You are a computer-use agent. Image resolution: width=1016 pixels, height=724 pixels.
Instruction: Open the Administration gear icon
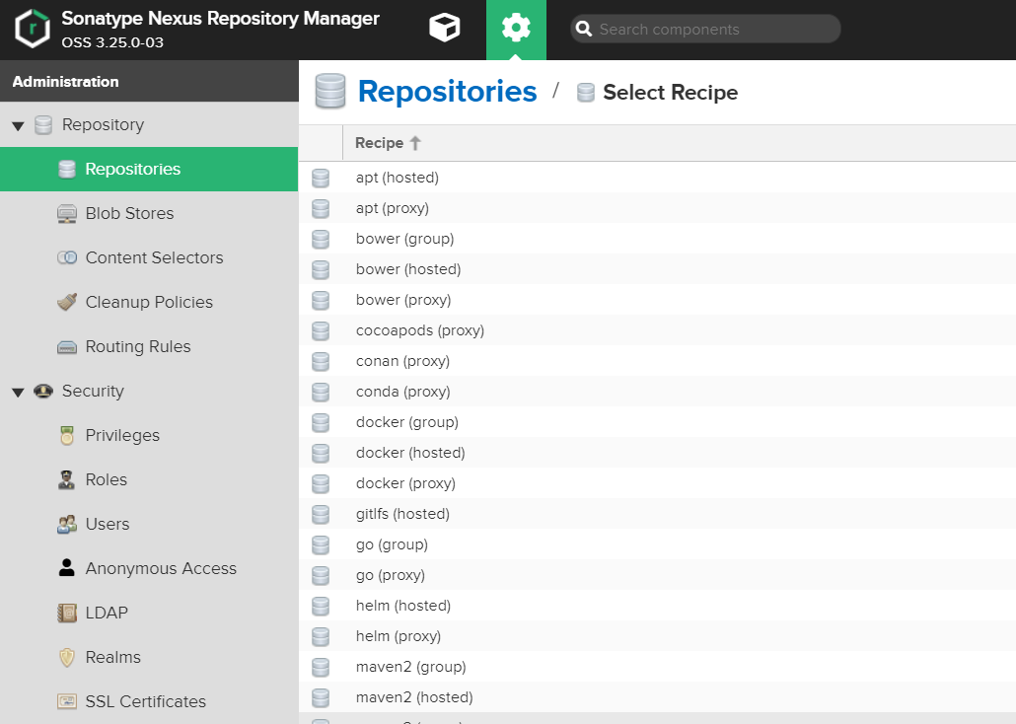point(516,30)
